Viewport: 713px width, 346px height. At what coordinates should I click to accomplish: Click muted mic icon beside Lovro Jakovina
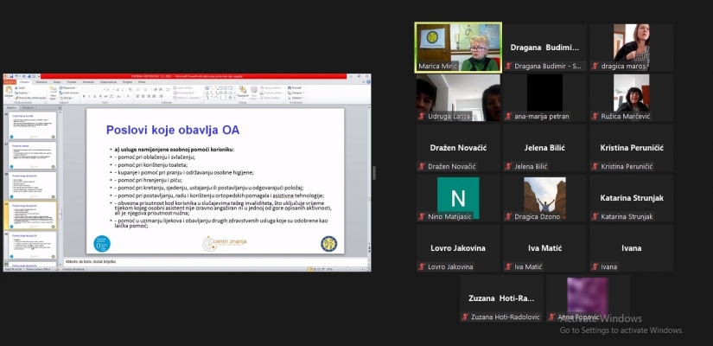coord(422,266)
